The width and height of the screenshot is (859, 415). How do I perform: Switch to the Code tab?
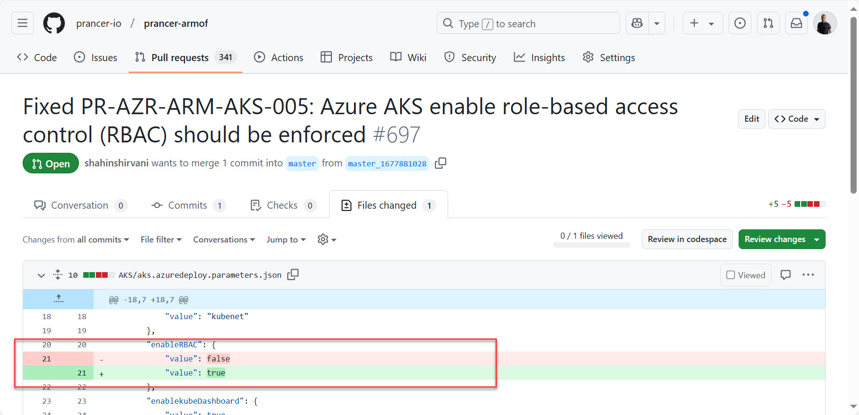coord(37,57)
